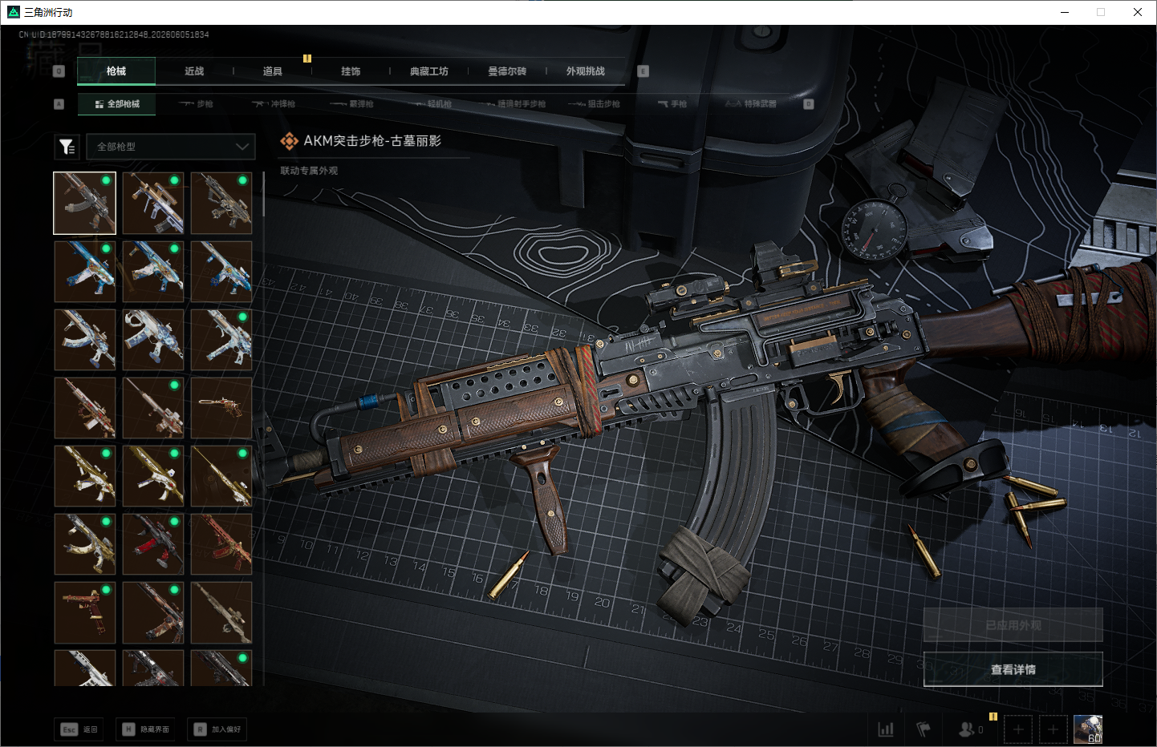Switch to the 典藏工坊 tab
This screenshot has height=747, width=1157.
click(429, 71)
